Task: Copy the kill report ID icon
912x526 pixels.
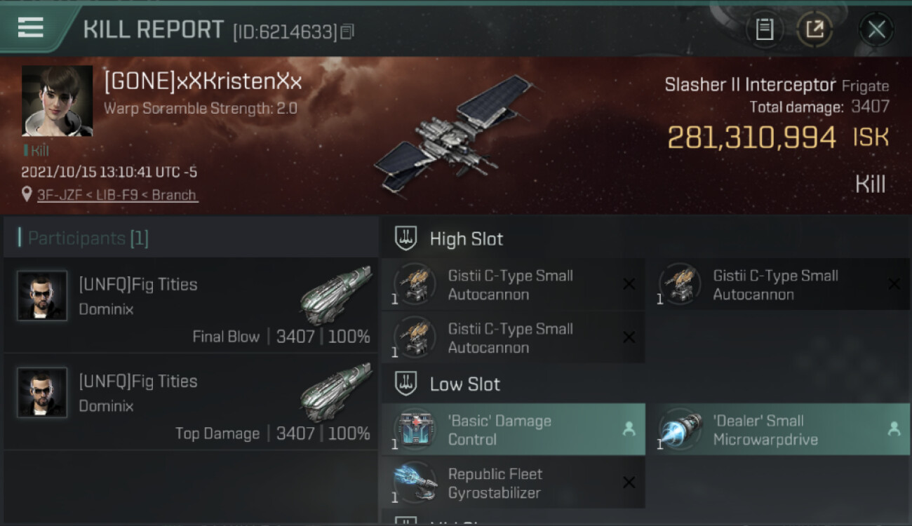Action: 348,32
